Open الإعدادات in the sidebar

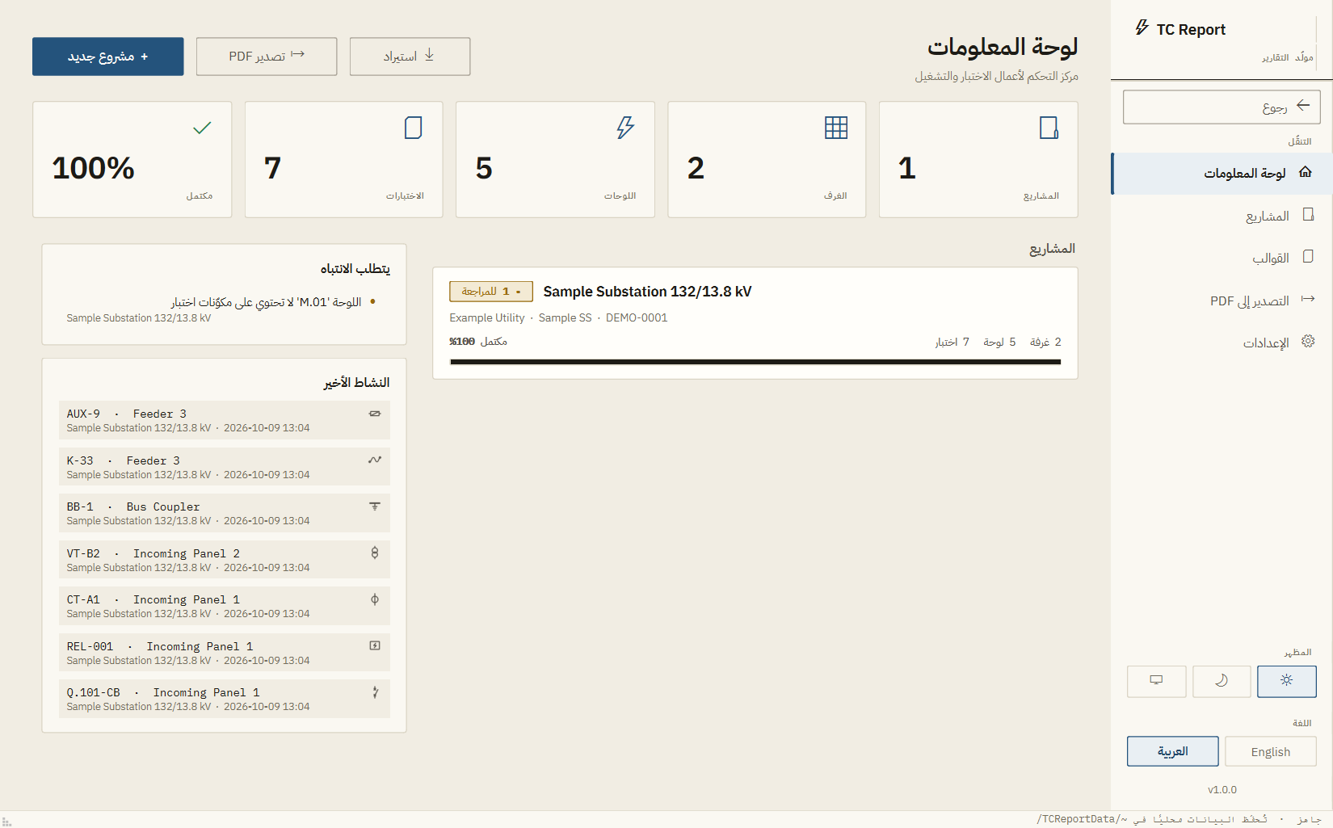tap(1222, 343)
